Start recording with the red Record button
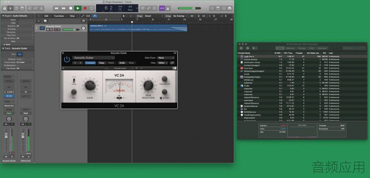Viewport: 370px width, 178px height. coord(85,8)
